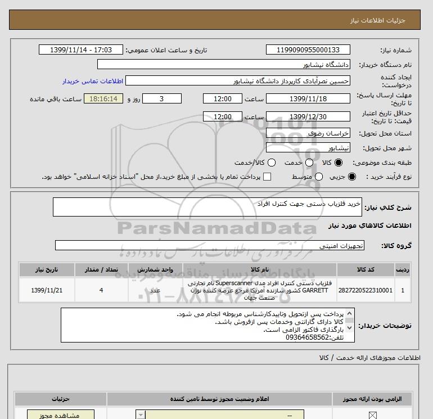Click the price validity date 1399/12/30
The height and width of the screenshot is (419, 433).
tap(308, 116)
